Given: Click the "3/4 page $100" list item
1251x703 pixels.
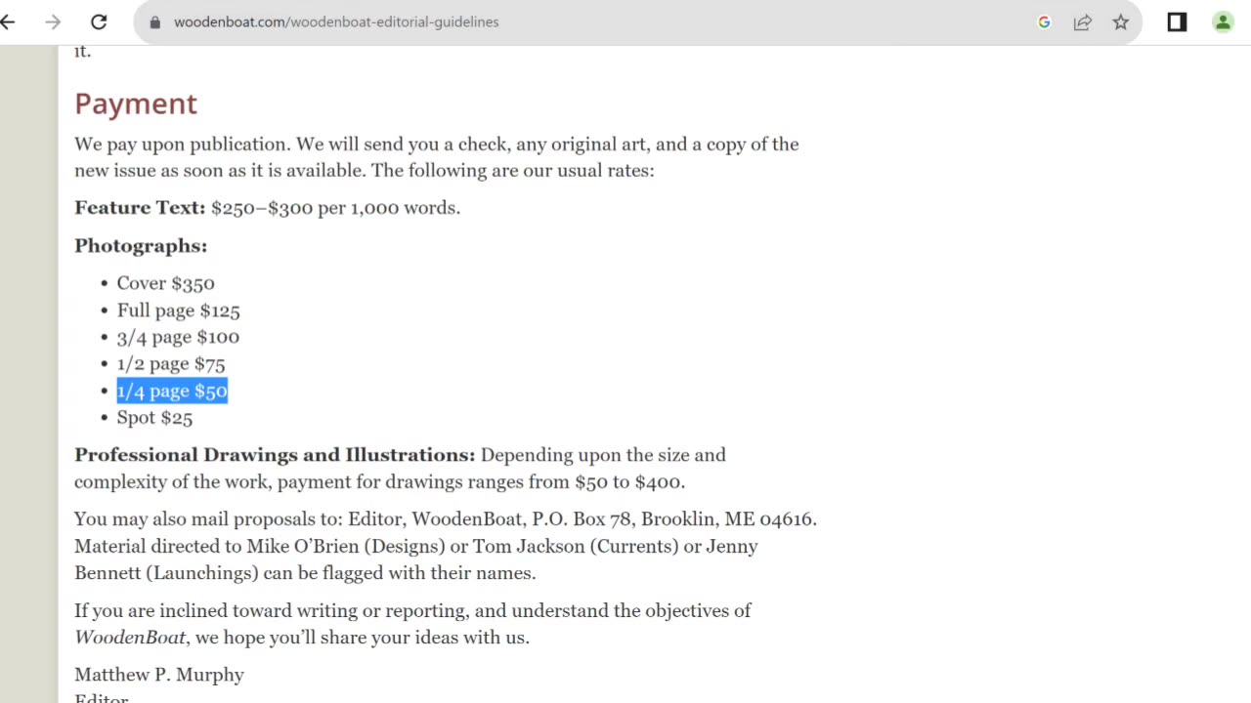Looking at the screenshot, I should (178, 337).
